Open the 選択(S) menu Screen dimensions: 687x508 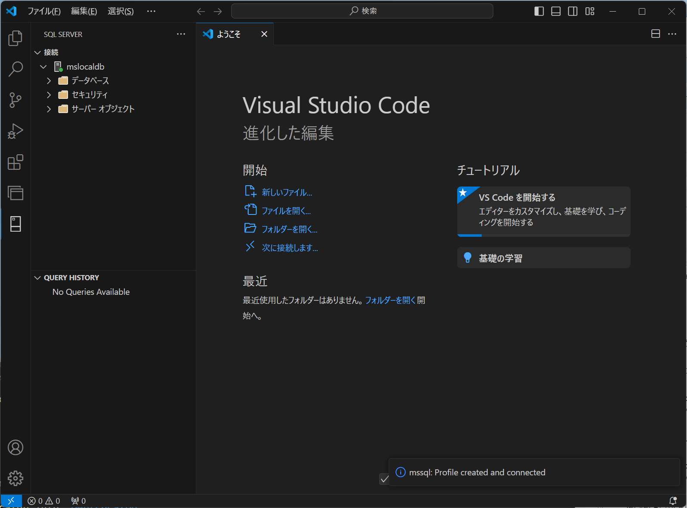(121, 11)
